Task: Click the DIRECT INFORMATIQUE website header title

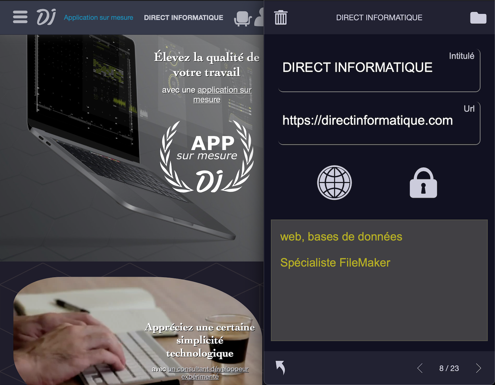Action: click(x=183, y=18)
